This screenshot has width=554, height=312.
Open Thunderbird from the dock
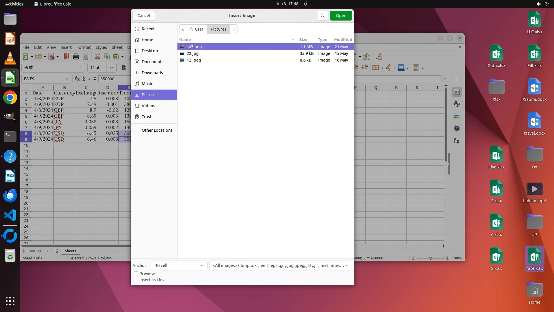(x=10, y=196)
